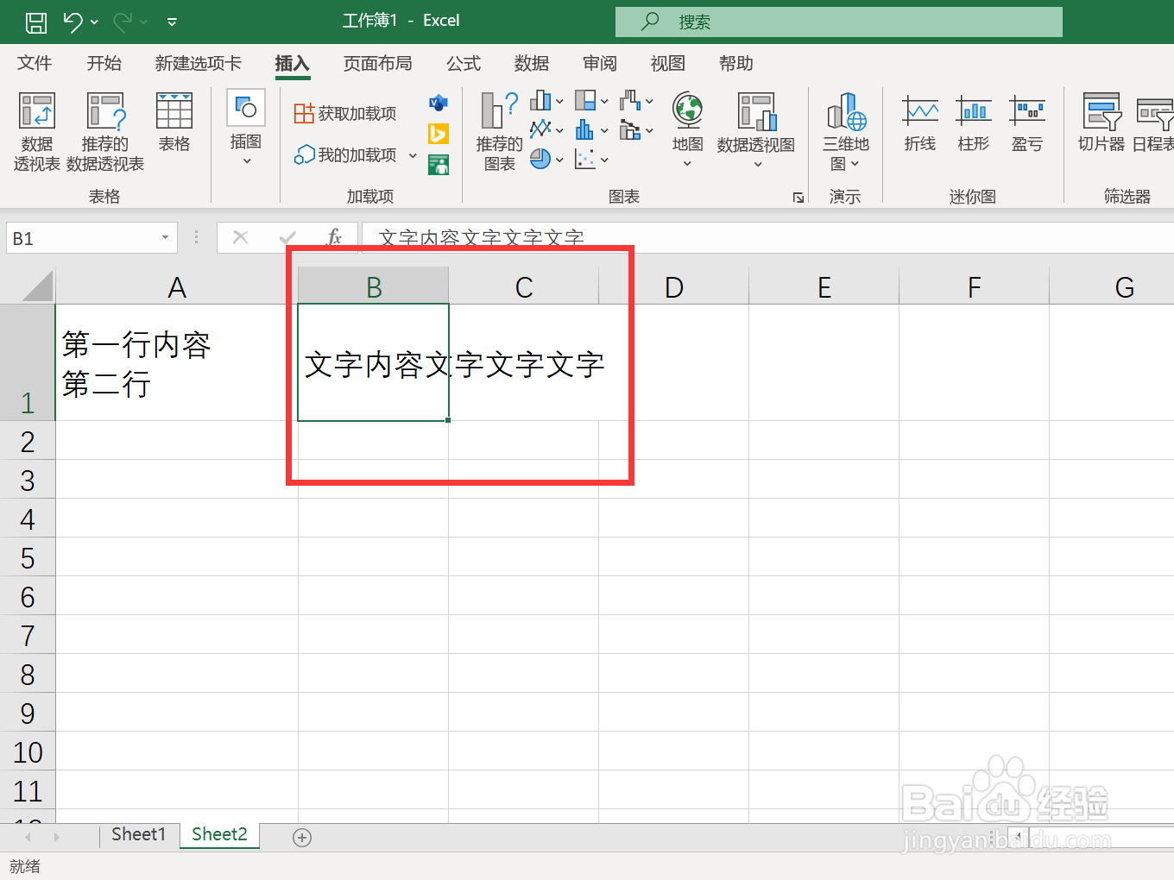
Task: Switch to the Sheet1 worksheet tab
Action: [x=139, y=833]
